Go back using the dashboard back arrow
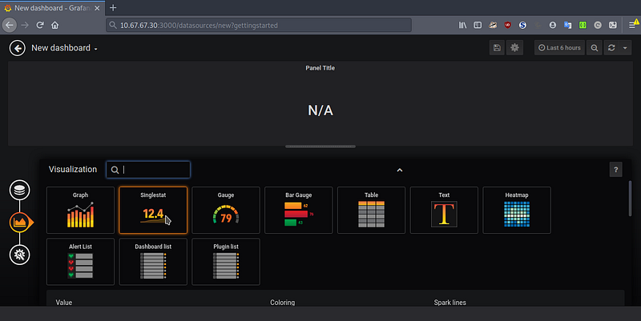The height and width of the screenshot is (321, 641). (17, 48)
